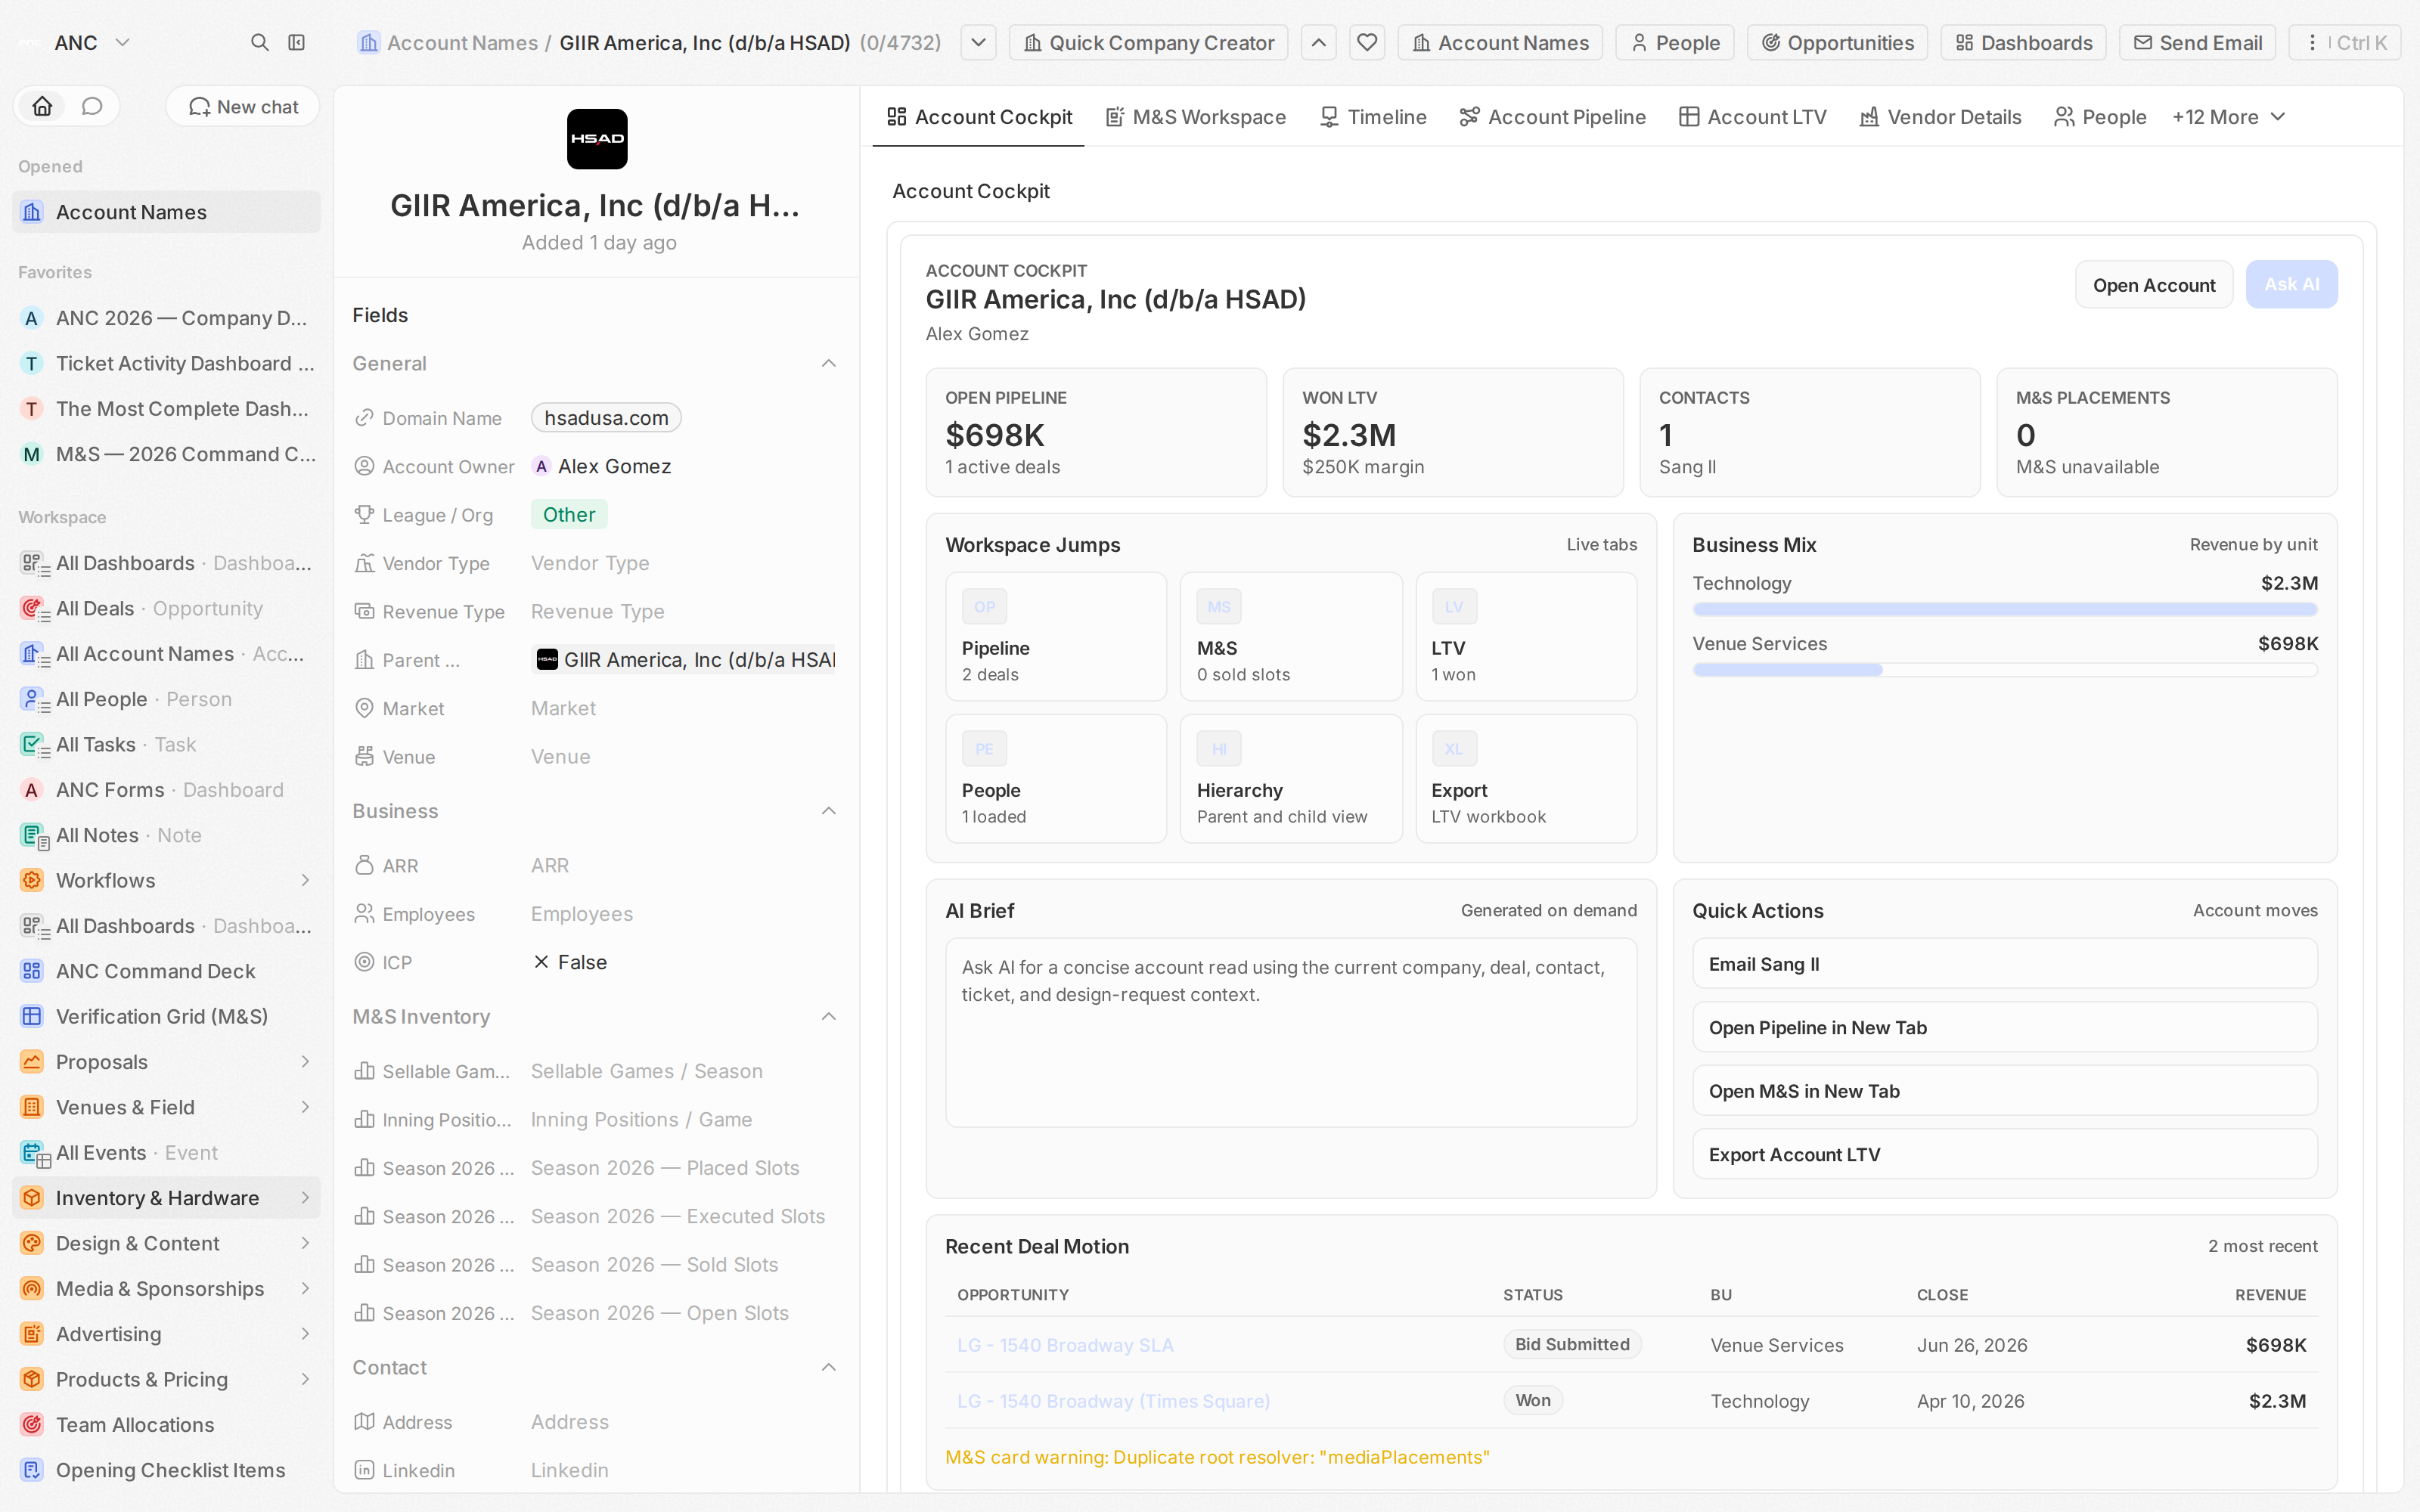Collapse the General fields section

pos(828,363)
